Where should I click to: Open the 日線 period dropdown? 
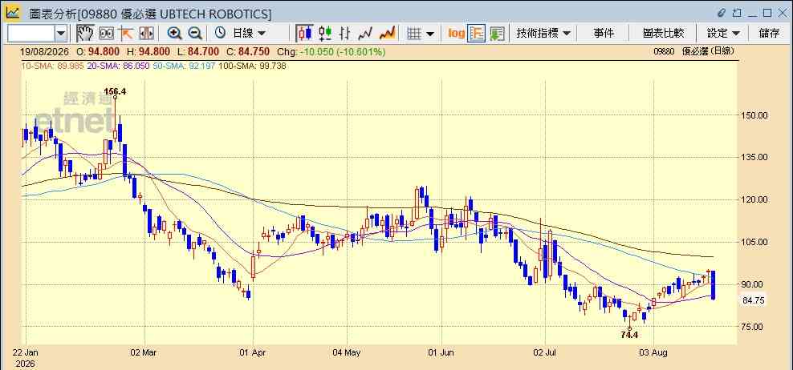tap(248, 34)
